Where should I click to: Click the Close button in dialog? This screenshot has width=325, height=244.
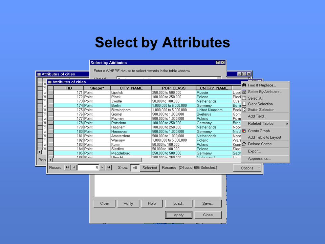[x=208, y=215]
